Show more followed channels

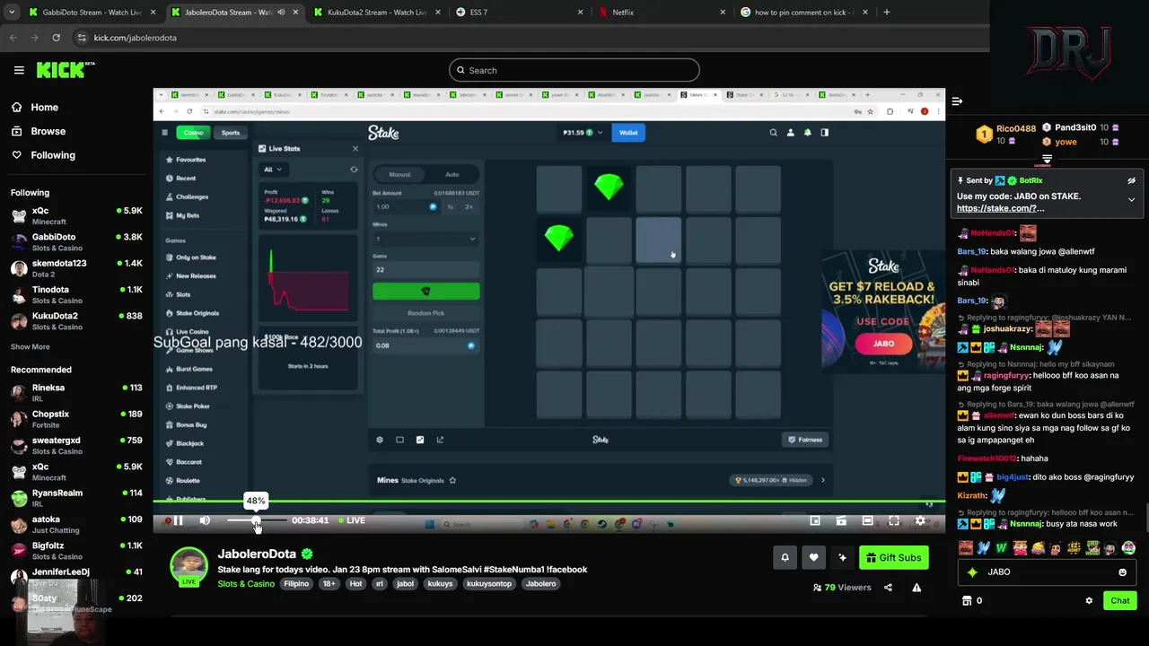(x=31, y=347)
